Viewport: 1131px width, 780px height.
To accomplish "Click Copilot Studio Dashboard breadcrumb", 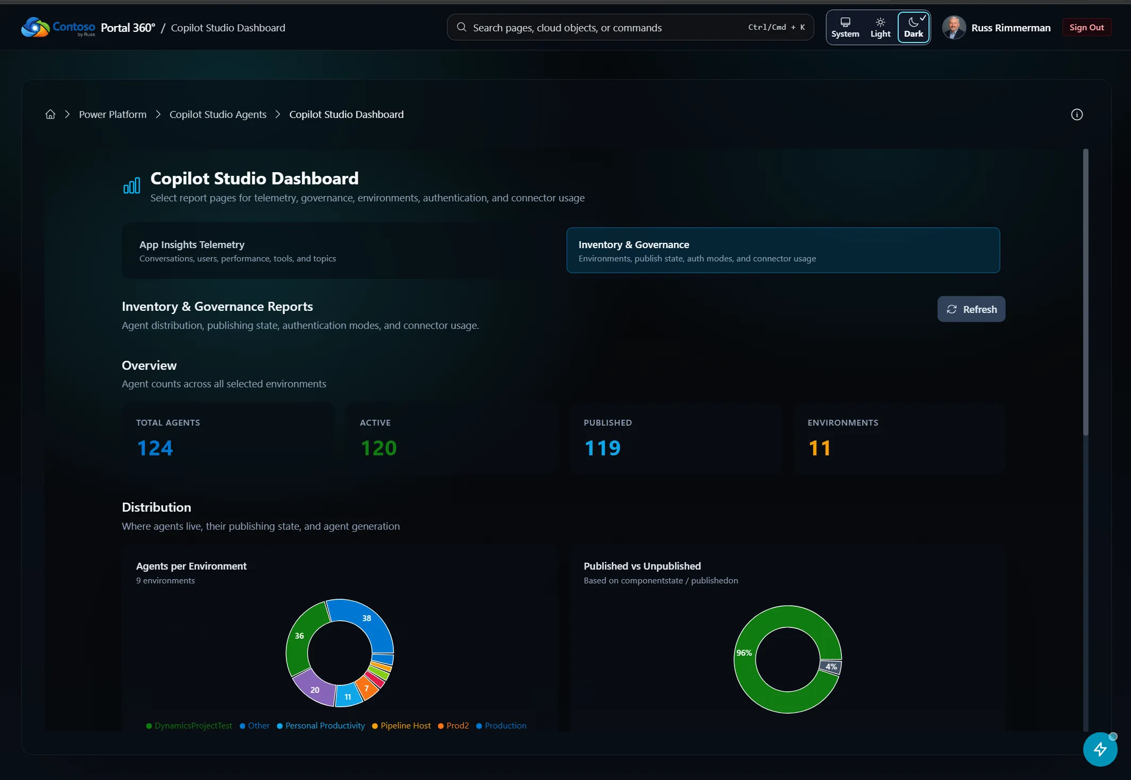I will [x=347, y=114].
